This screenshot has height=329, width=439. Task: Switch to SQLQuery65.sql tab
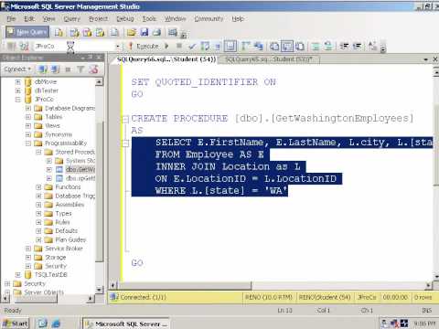[269, 59]
